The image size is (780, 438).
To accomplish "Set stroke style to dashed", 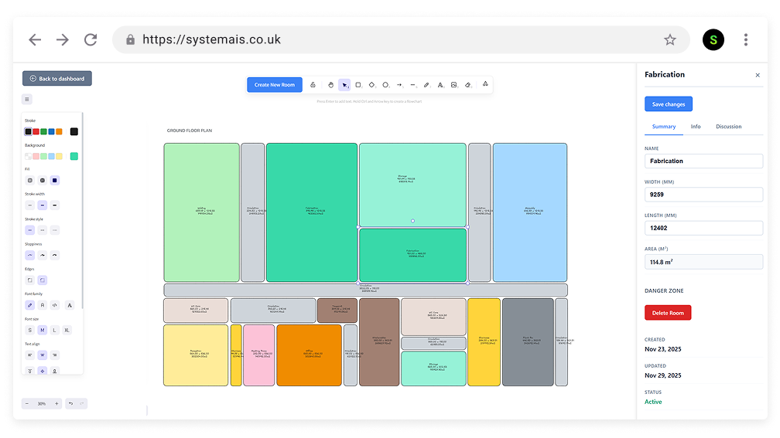I will (43, 230).
